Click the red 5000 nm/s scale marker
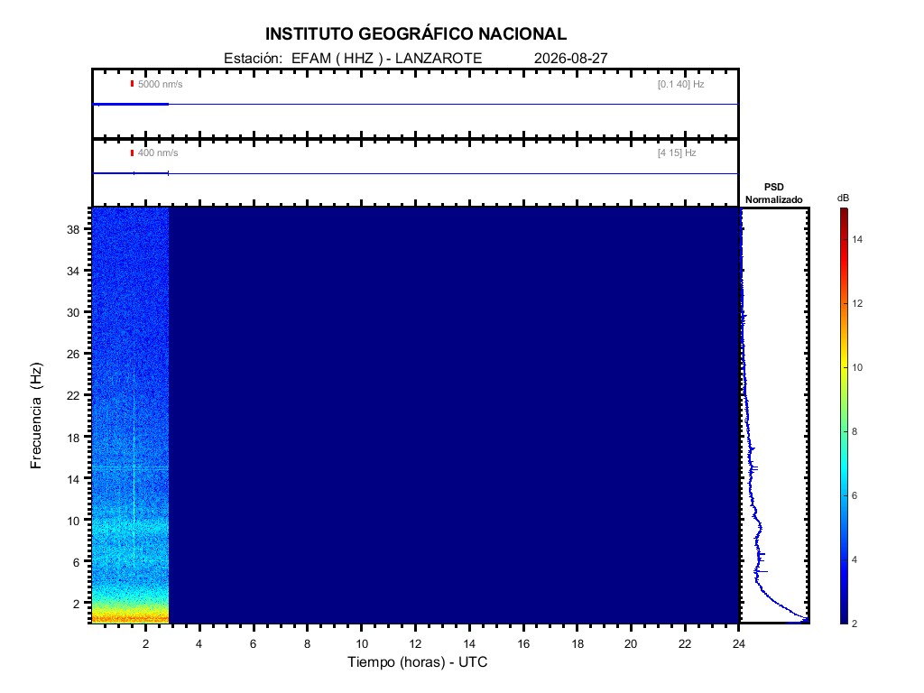 (x=132, y=84)
